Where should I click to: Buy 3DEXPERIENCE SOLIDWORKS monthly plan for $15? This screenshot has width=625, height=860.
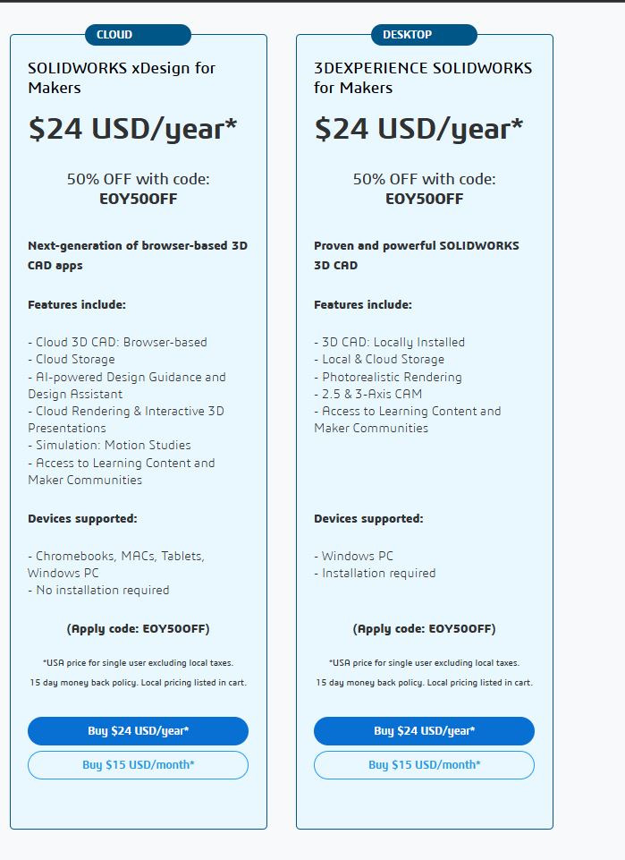point(424,765)
